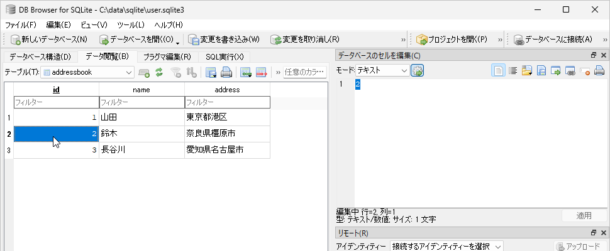Image resolution: width=610 pixels, height=251 pixels.
Task: Open the モード (テキスト) dropdown
Action: pos(404,70)
